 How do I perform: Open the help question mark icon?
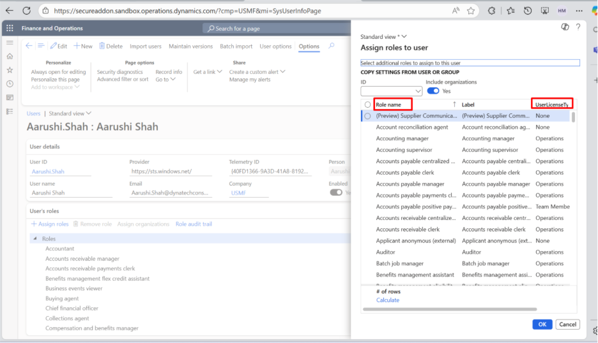[578, 27]
